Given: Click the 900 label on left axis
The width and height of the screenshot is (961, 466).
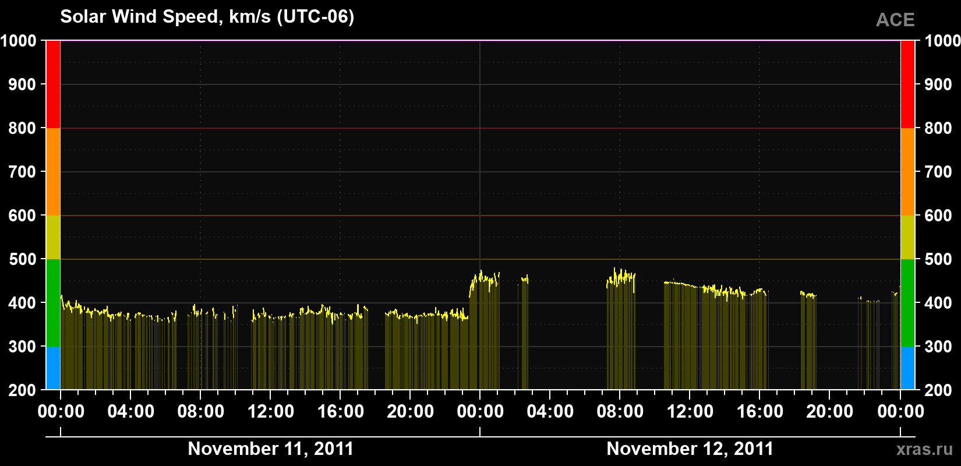Looking at the screenshot, I should (x=23, y=84).
